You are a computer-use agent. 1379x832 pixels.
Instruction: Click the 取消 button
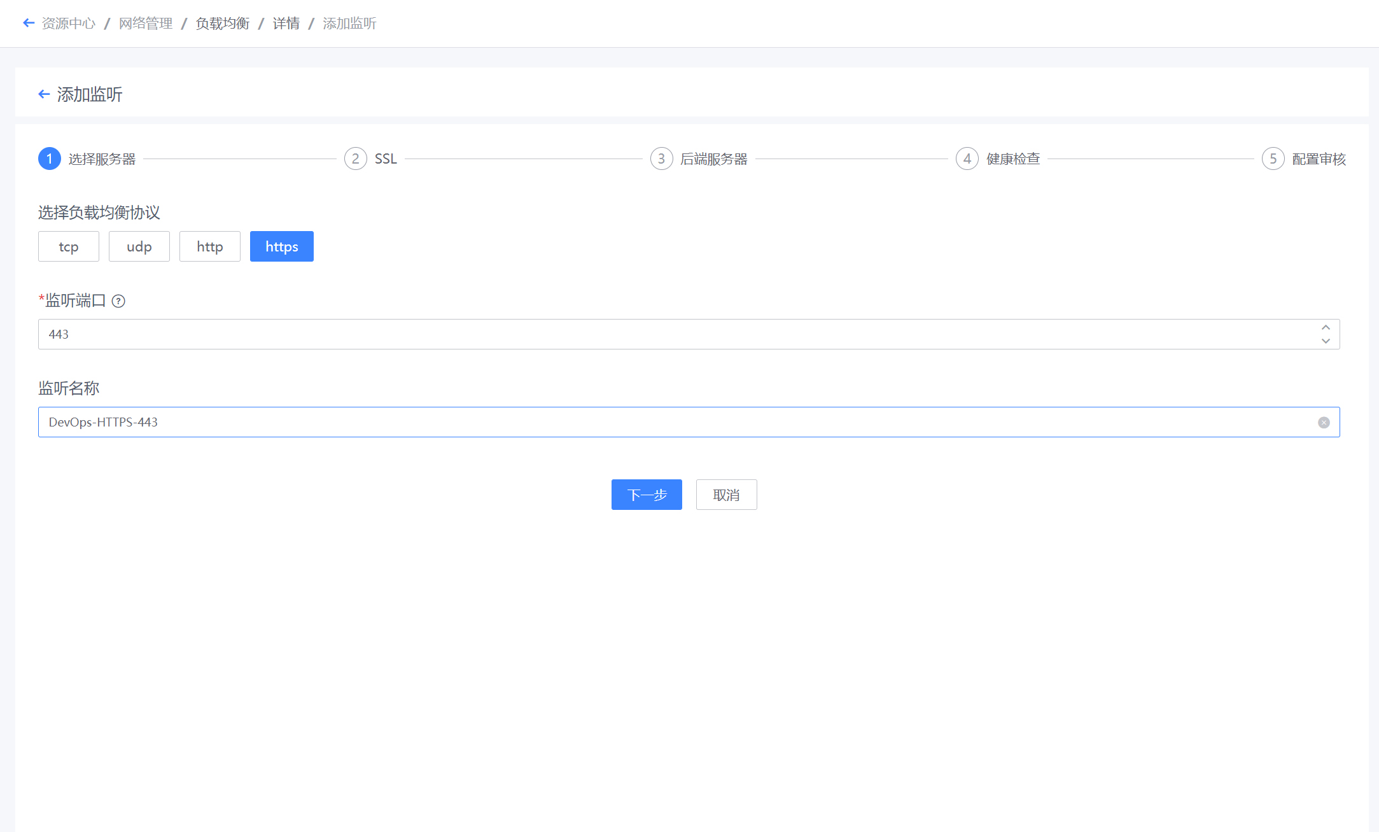click(726, 495)
